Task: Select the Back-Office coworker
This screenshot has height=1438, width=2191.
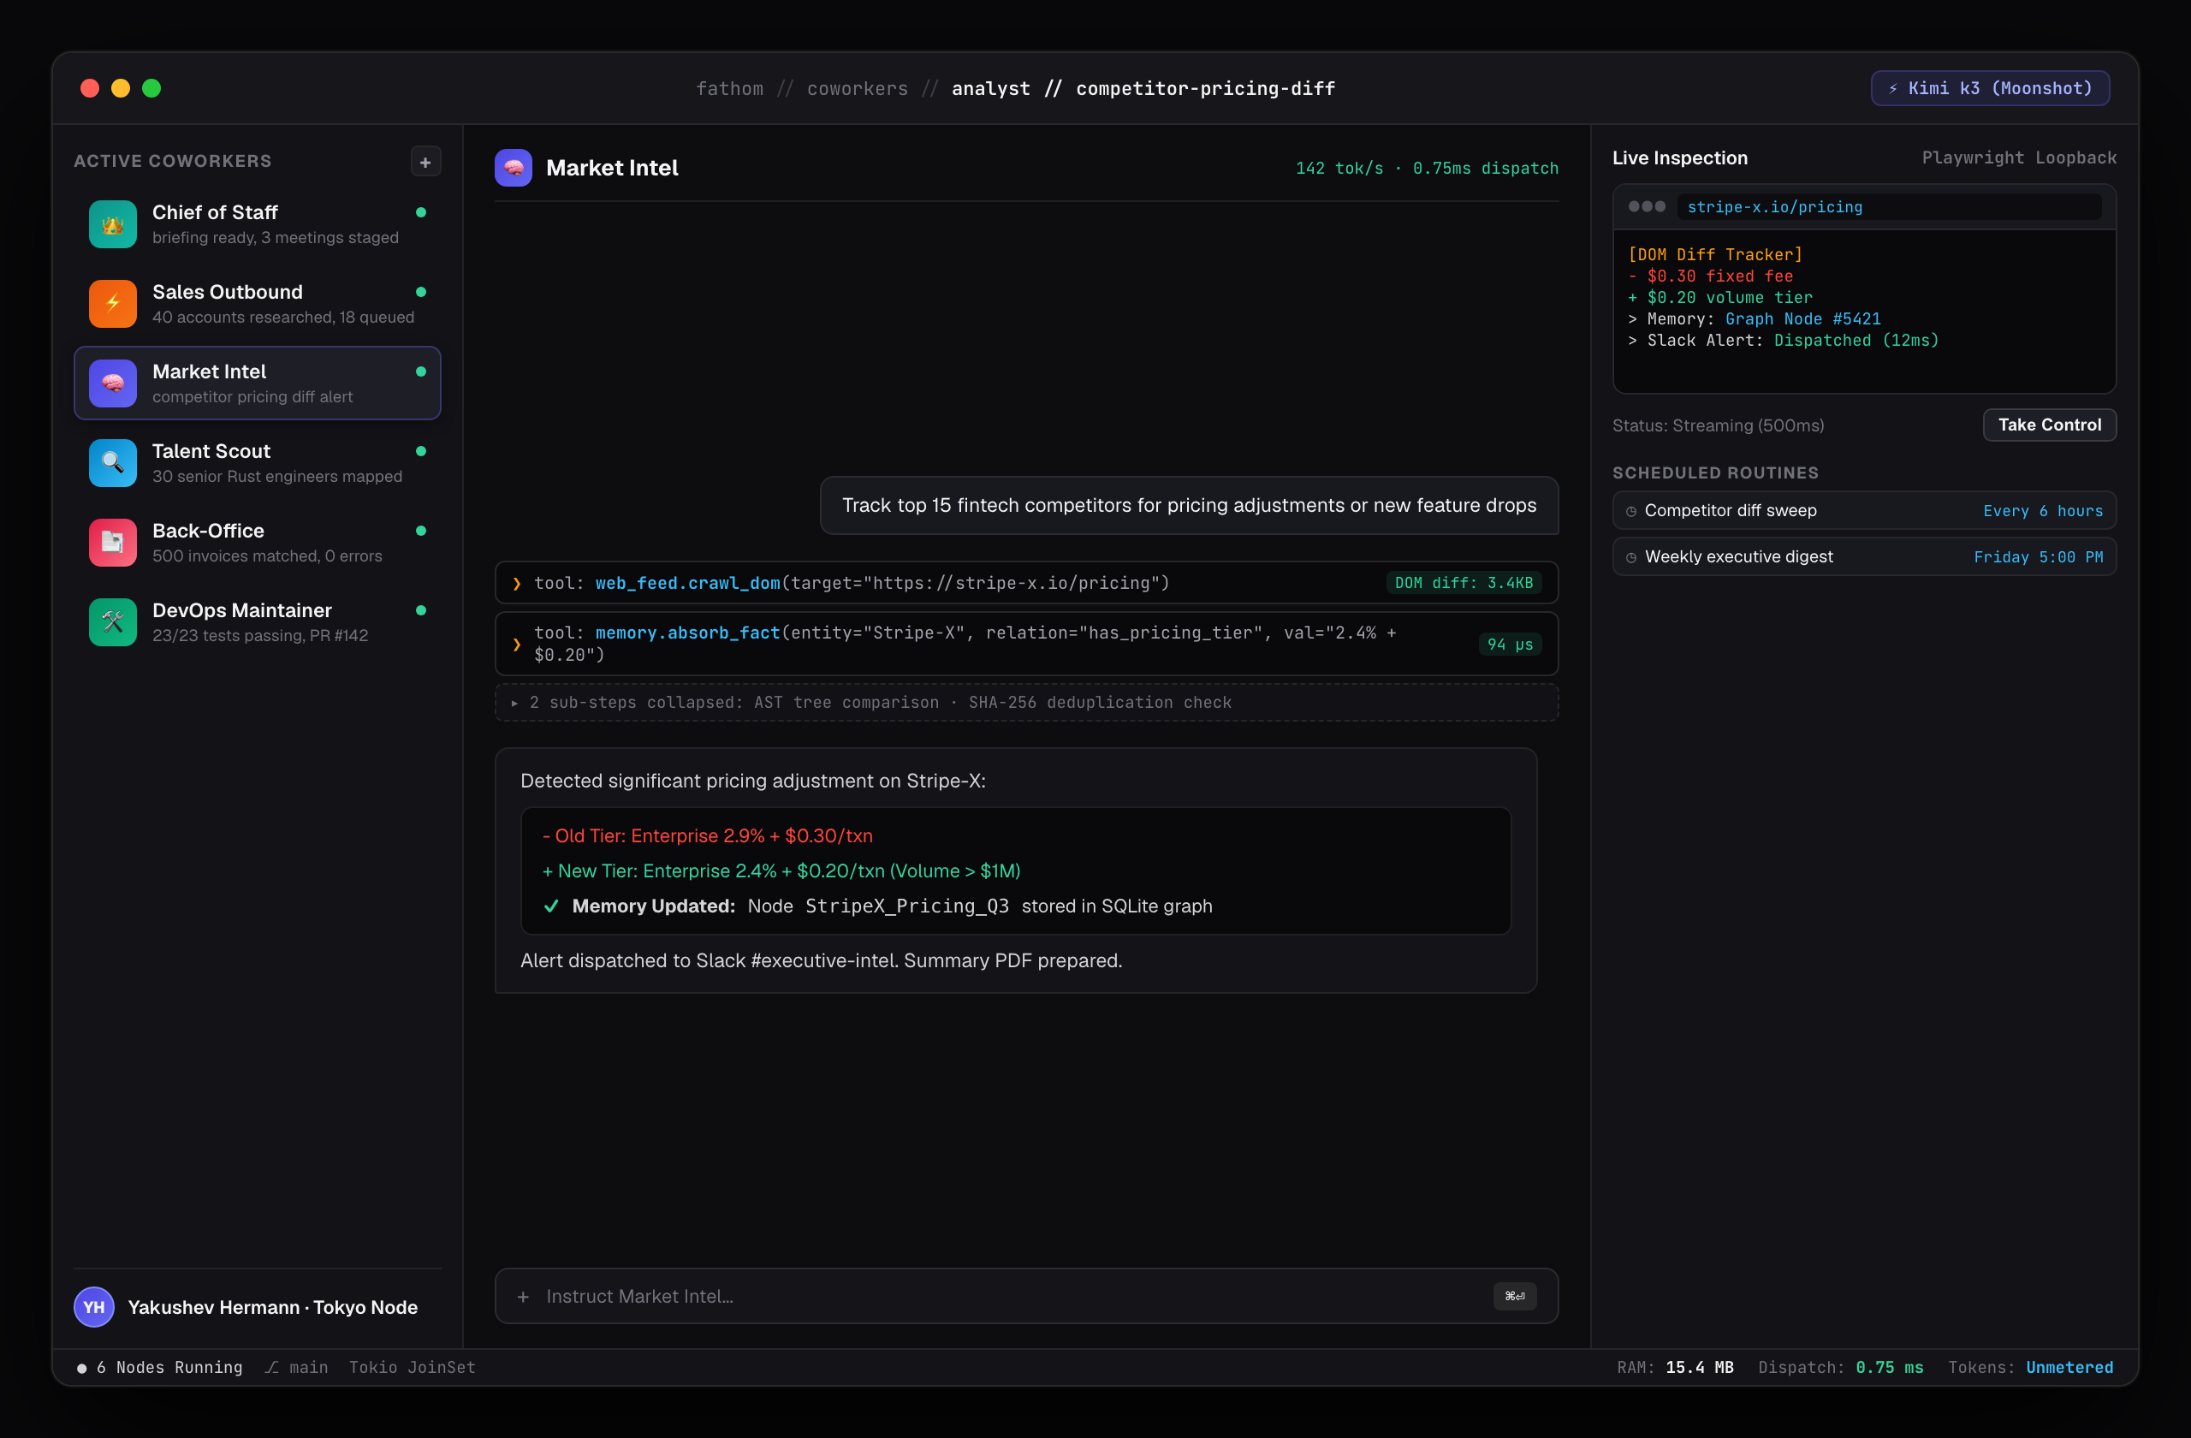Action: pyautogui.click(x=258, y=542)
